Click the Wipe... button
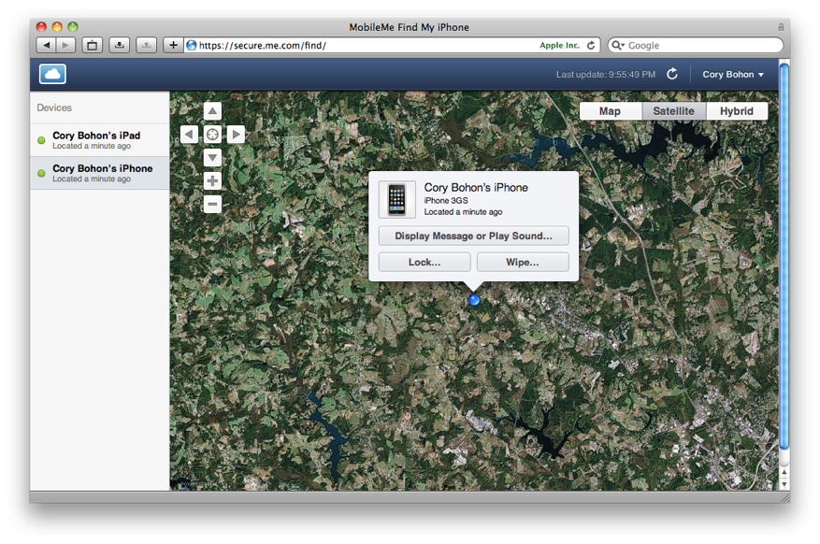Viewport: 820px width, 544px height. [x=523, y=262]
